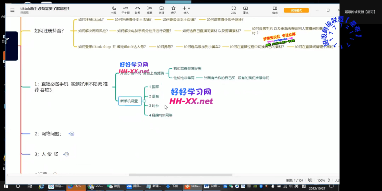
Task: Click the document title tiktok新手必备需要了解哪些？
Action: point(45,8)
